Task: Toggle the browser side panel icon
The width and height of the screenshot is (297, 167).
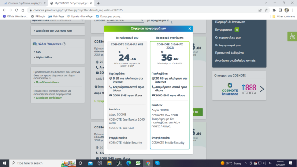Action: pos(280,10)
